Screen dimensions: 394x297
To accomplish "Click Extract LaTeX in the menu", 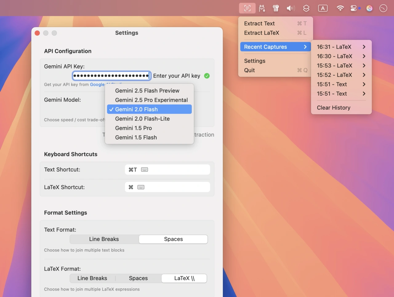I will pyautogui.click(x=262, y=33).
